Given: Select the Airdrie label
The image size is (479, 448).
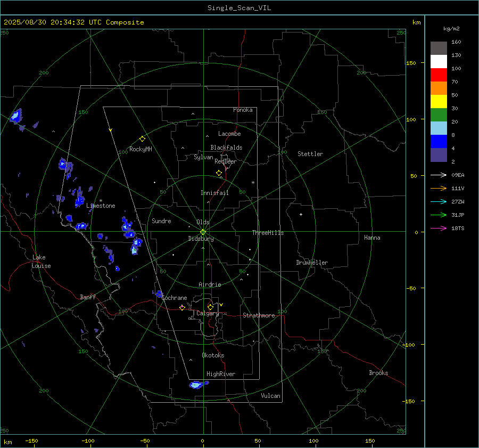Looking at the screenshot, I should 210,284.
